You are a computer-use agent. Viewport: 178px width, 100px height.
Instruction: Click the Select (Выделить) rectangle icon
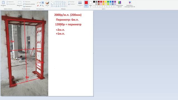click(x=19, y=2)
